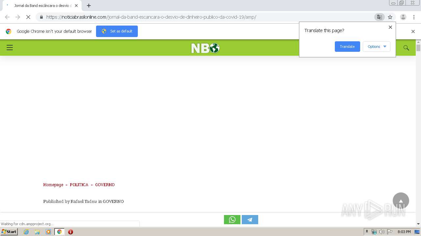Share article via Telegram button
Screen dimensions: 421x236
(250, 220)
